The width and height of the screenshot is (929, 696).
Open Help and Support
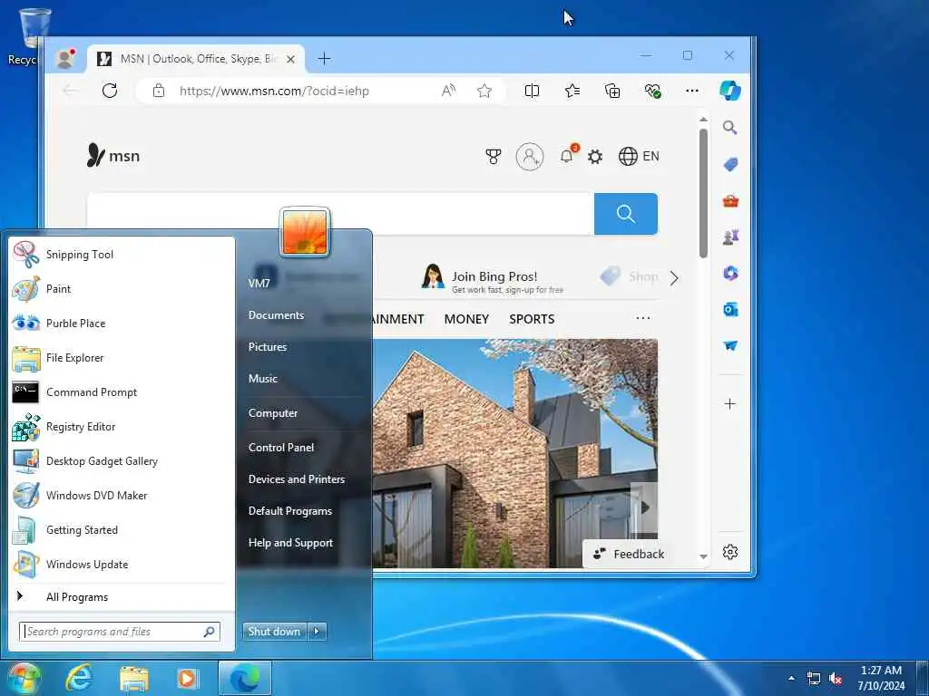tap(290, 543)
